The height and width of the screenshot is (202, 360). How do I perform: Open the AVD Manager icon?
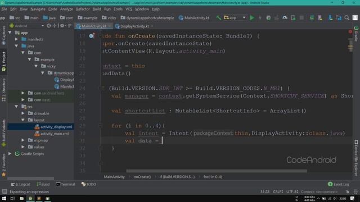[x=320, y=17]
